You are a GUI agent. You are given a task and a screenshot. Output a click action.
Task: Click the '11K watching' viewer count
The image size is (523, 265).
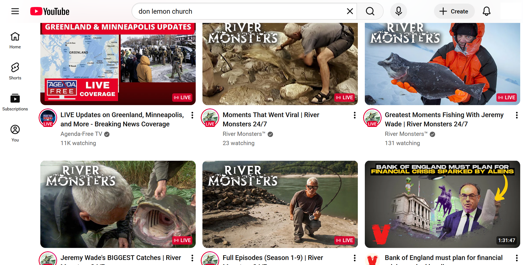[78, 143]
